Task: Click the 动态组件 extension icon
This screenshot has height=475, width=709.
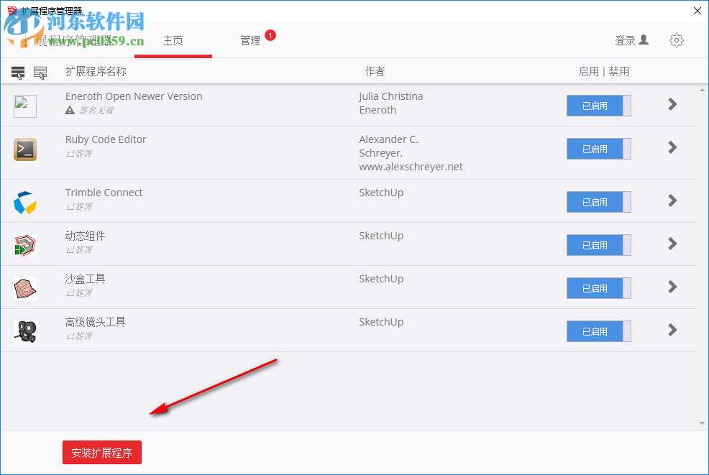Action: coord(24,245)
